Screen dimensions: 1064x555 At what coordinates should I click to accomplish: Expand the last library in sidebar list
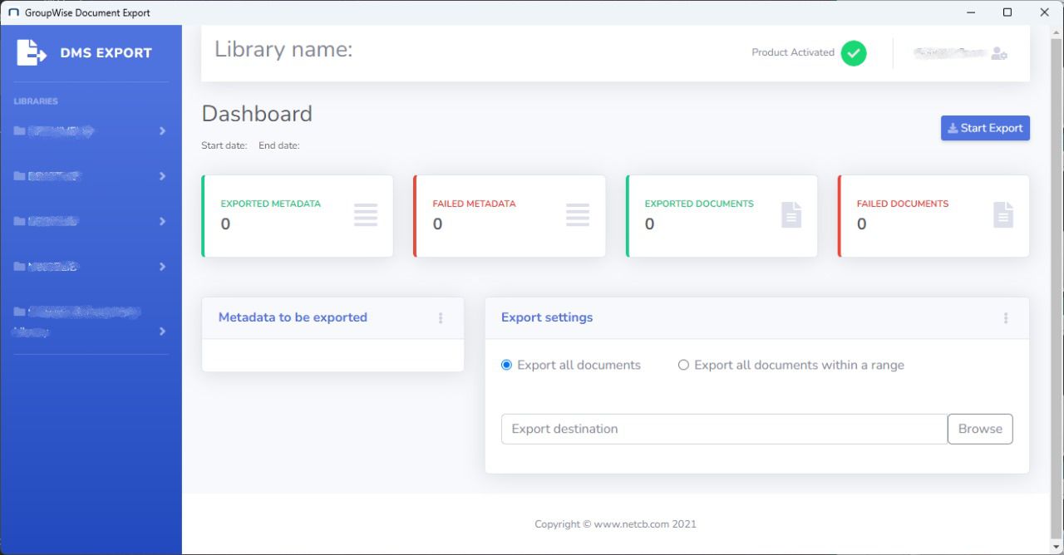[x=162, y=332]
